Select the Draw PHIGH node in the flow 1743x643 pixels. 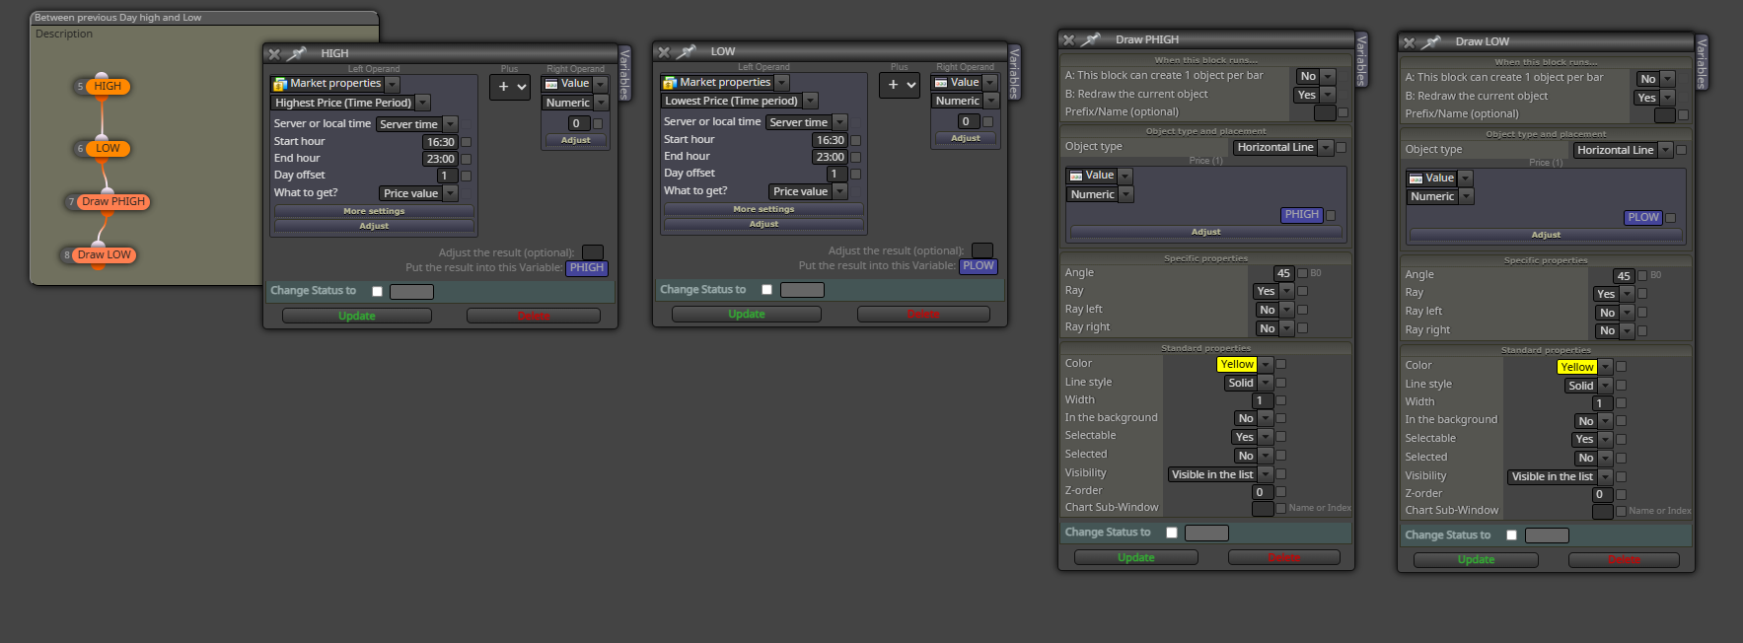(112, 201)
